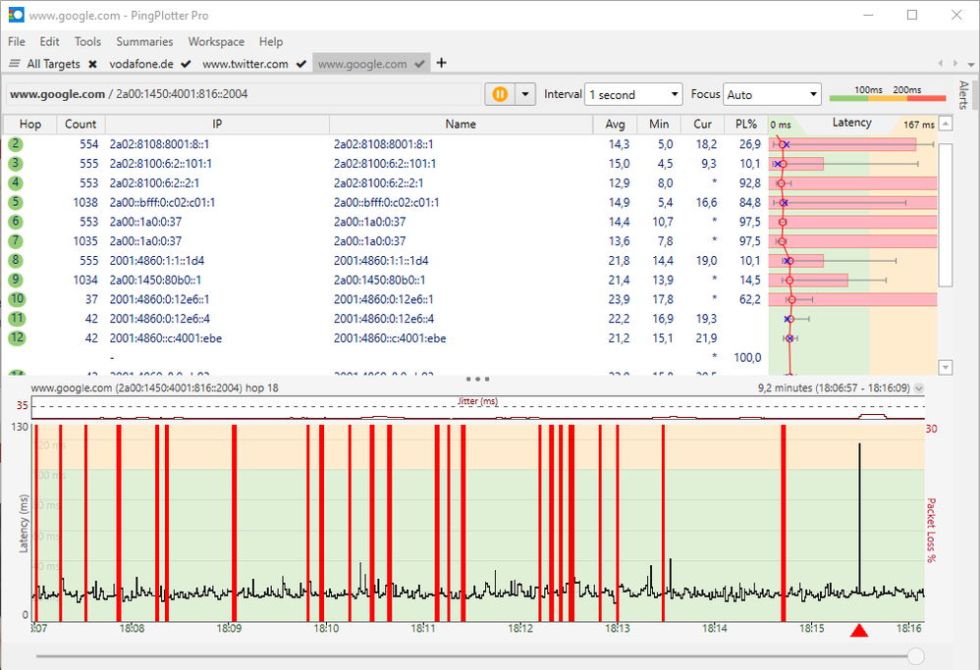The height and width of the screenshot is (670, 980).
Task: Open the Summaries menu
Action: point(144,41)
